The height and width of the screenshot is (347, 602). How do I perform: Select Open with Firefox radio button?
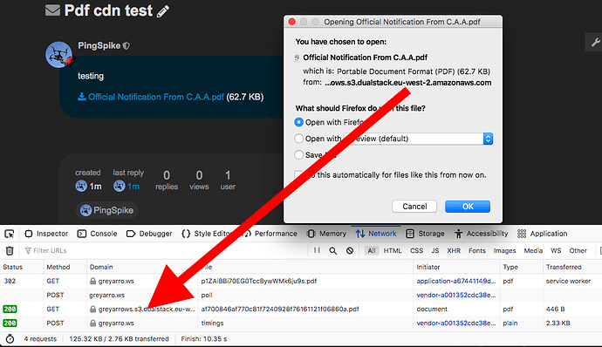click(298, 122)
